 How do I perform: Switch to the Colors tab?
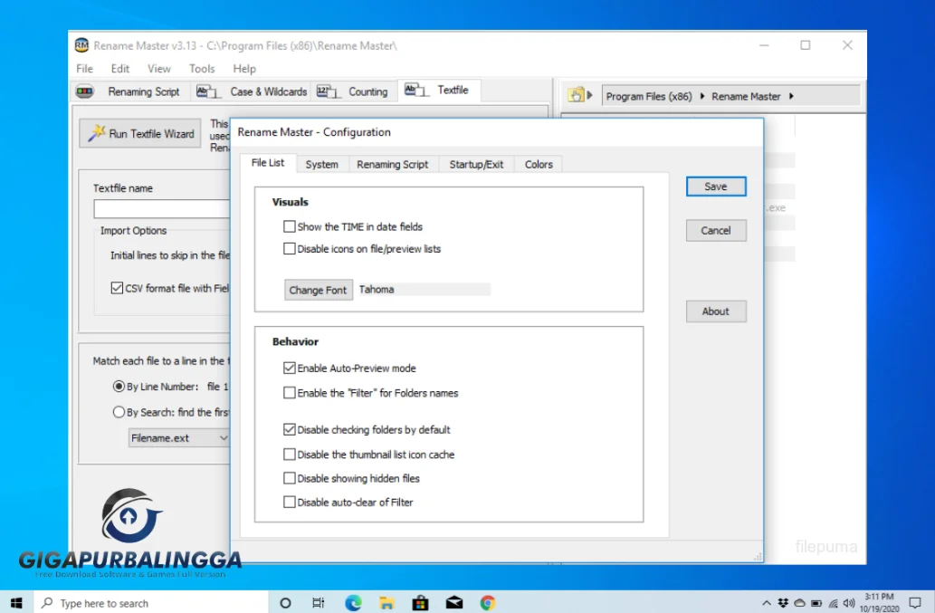539,165
